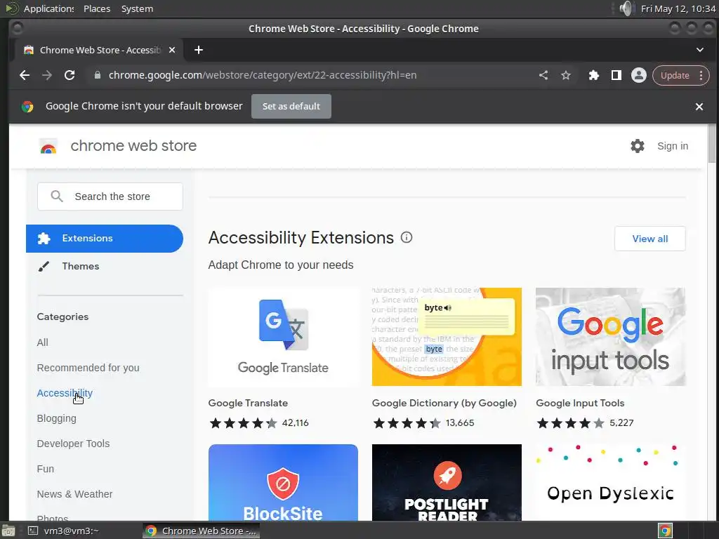719x539 pixels.
Task: Open the Postlight Reader thumbnail
Action: [447, 482]
